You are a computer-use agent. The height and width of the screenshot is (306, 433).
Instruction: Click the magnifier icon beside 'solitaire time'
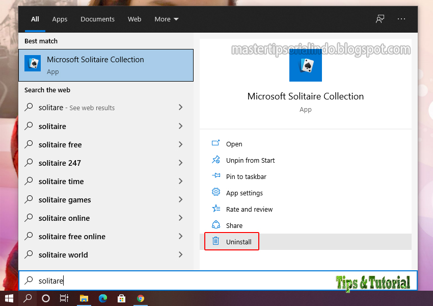[29, 181]
